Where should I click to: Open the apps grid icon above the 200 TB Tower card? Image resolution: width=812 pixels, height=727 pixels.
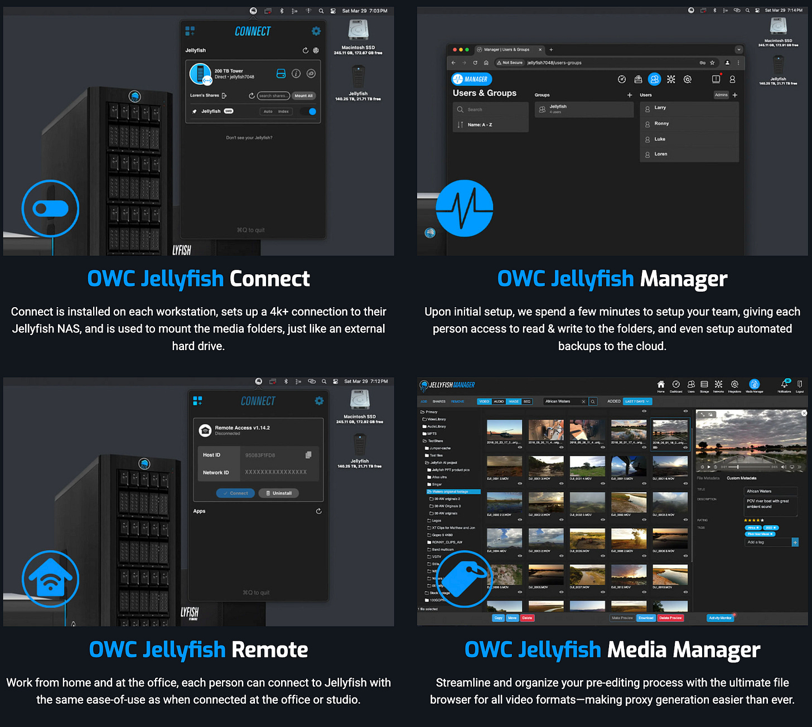tap(190, 31)
